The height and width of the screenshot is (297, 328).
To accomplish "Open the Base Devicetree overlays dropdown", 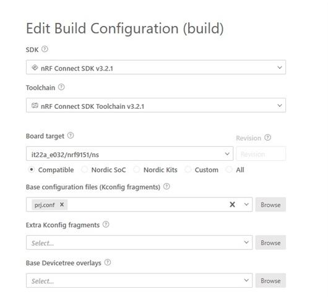I will (139, 280).
